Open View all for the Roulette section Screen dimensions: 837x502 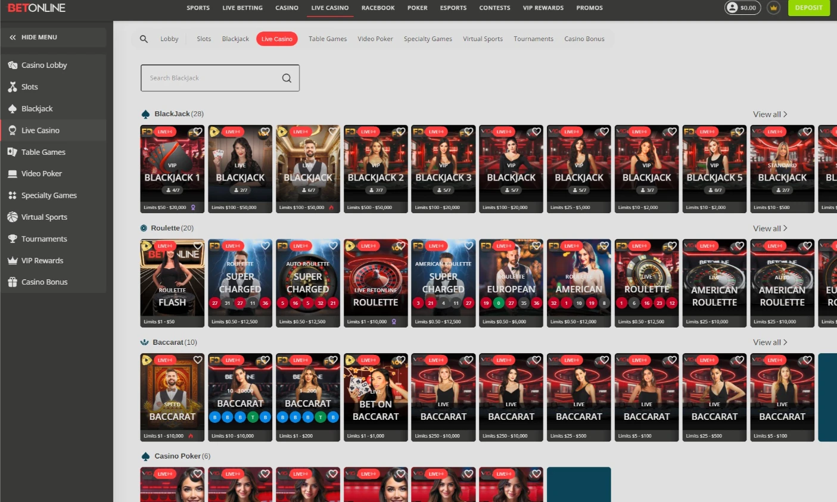pos(770,228)
